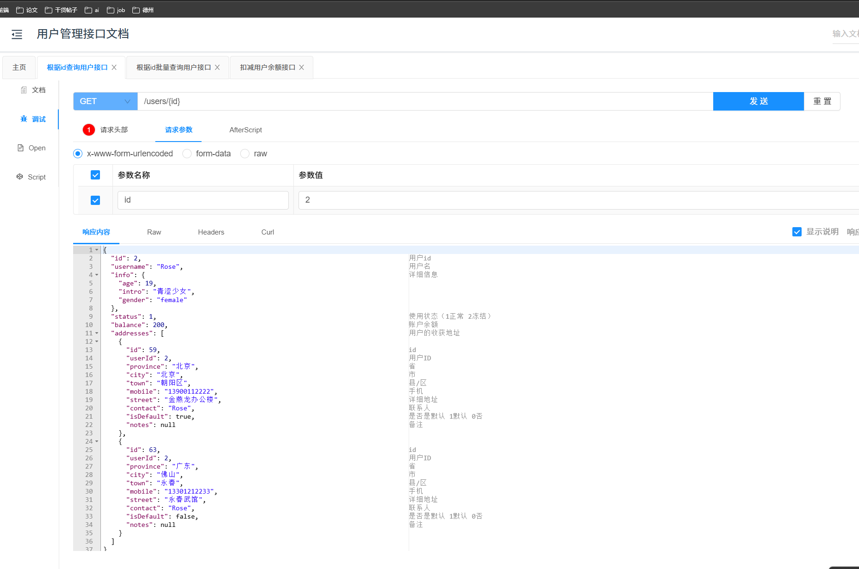Collapse the info object at line 4
The image size is (859, 569).
(97, 275)
